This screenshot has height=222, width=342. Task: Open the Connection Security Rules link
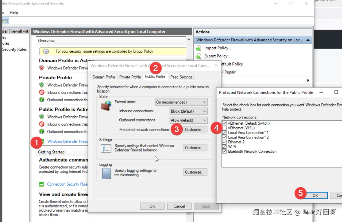coord(68,184)
